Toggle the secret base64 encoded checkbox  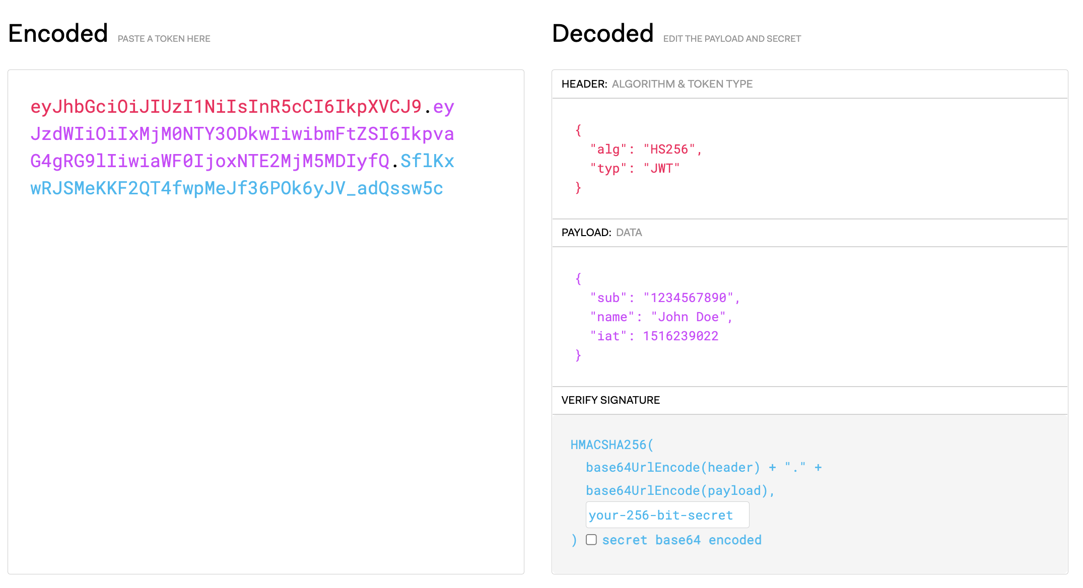tap(591, 540)
